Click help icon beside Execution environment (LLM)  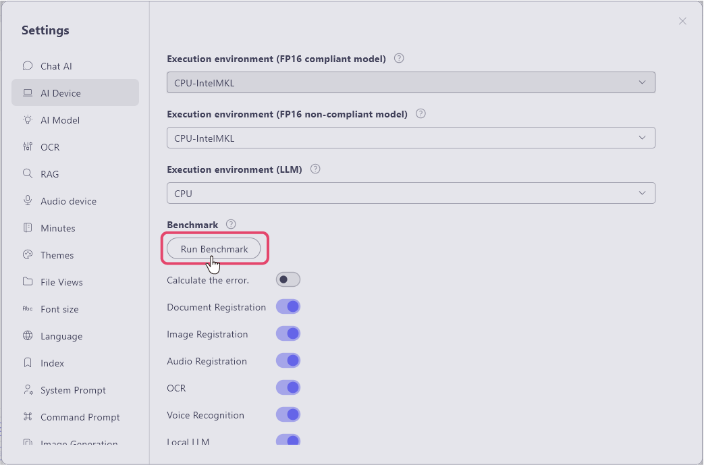(x=315, y=169)
